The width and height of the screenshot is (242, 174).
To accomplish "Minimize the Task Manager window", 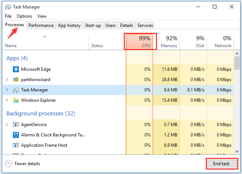I will pos(198,7).
